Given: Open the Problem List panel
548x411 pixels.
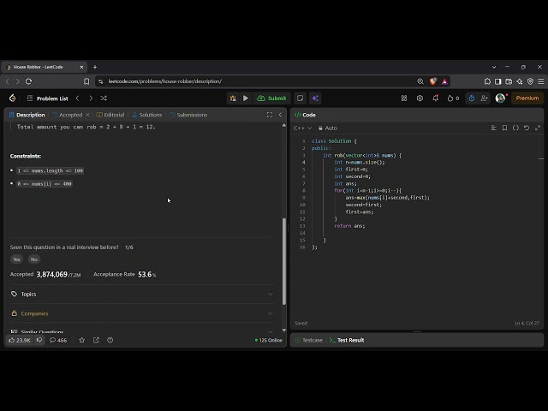Looking at the screenshot, I should point(48,98).
